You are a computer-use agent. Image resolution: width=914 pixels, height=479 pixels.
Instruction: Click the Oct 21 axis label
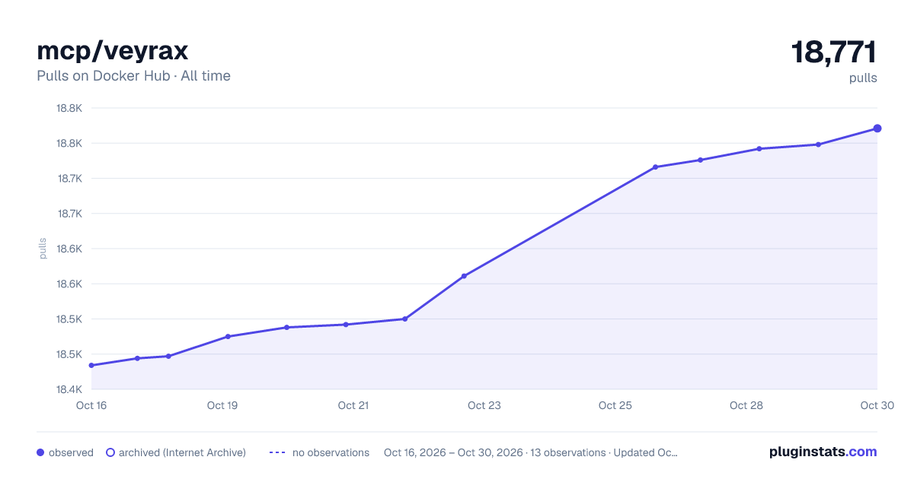pyautogui.click(x=353, y=405)
